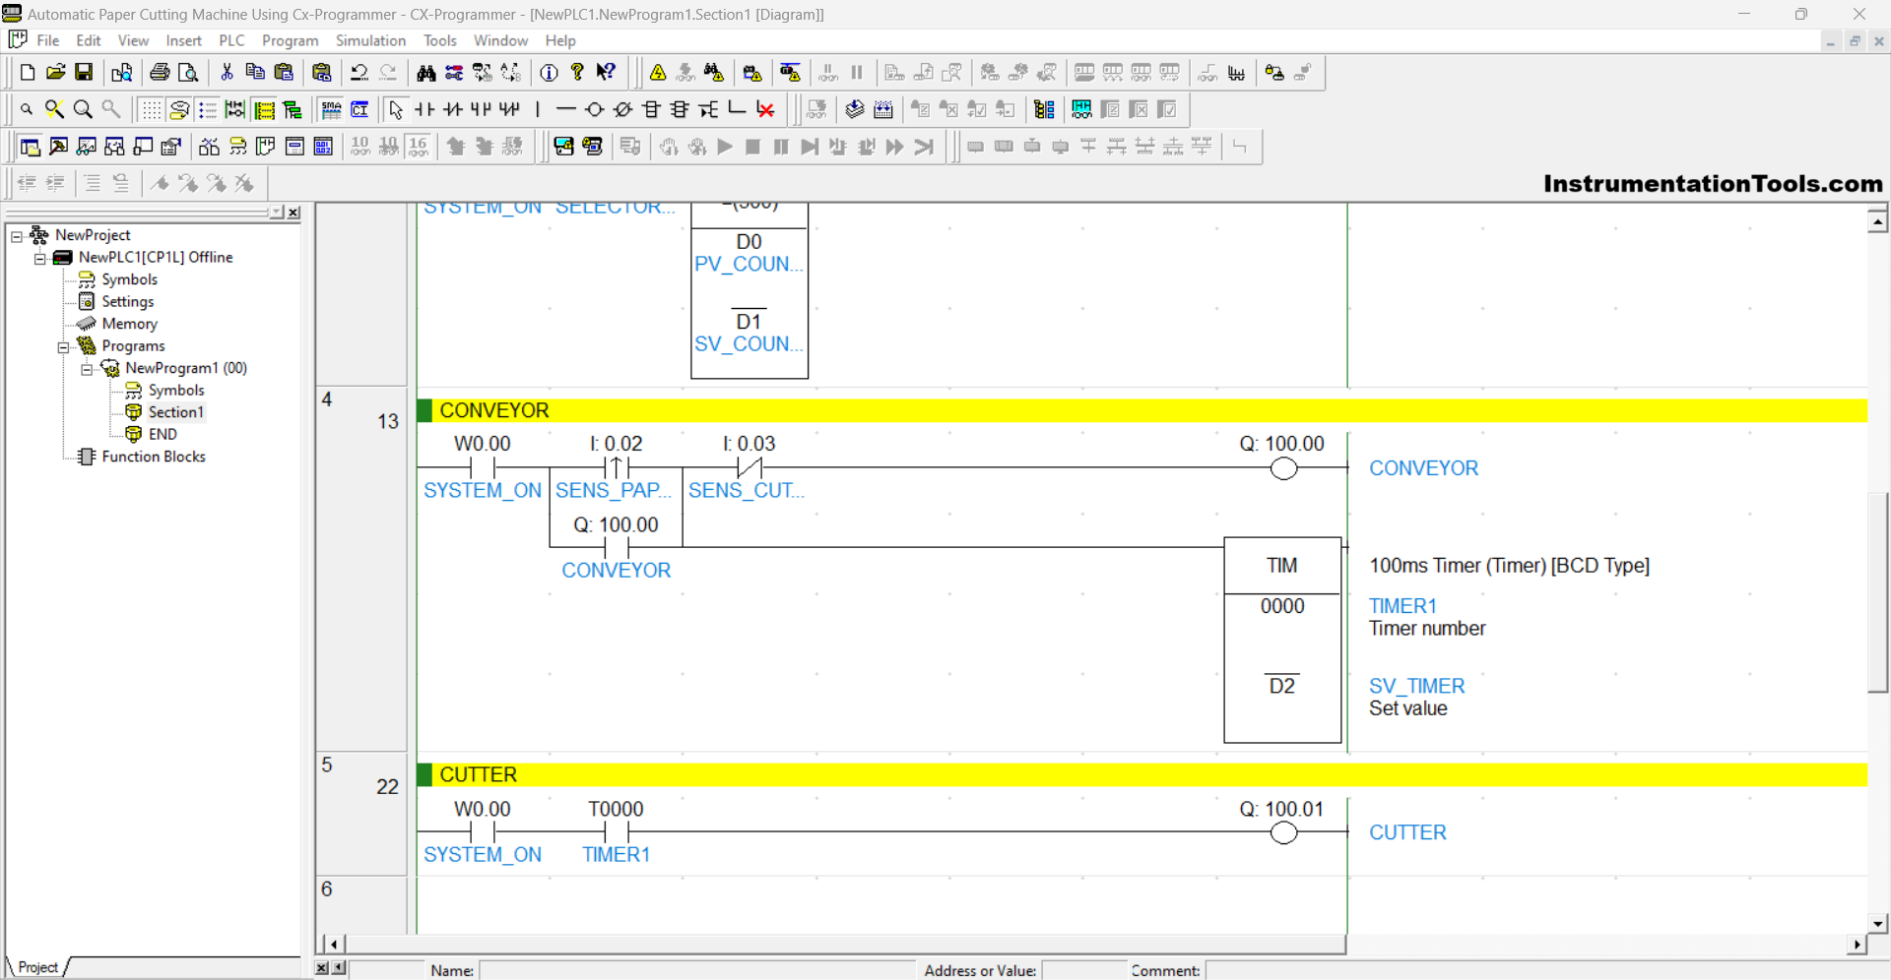Select the New Closed Contact tool
The image size is (1891, 980).
click(x=453, y=109)
